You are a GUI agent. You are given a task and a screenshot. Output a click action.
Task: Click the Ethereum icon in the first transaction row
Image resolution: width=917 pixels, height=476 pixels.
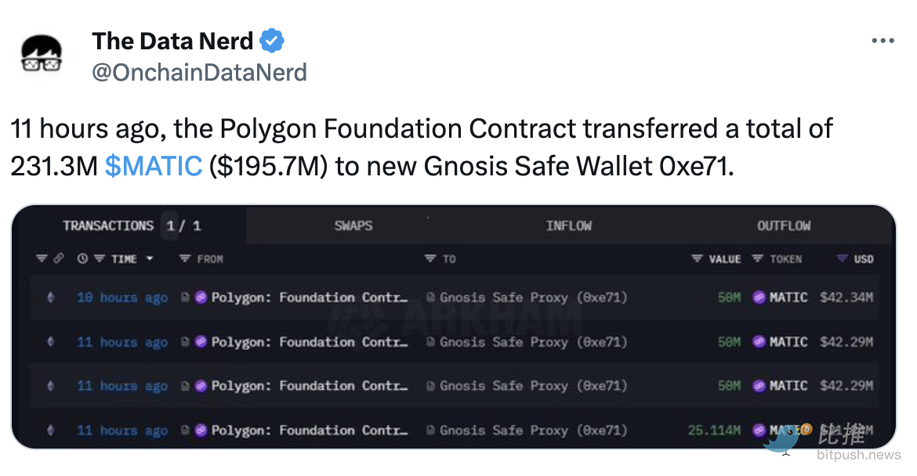pos(52,297)
